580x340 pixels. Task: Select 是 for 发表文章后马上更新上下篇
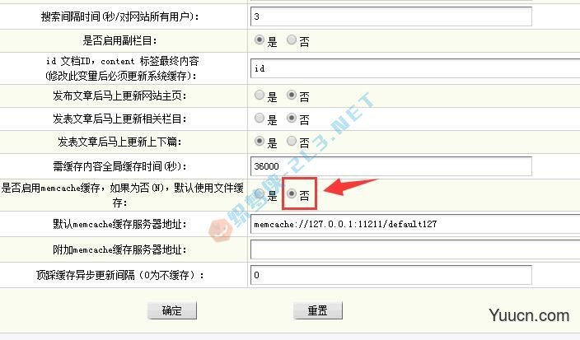(260, 141)
